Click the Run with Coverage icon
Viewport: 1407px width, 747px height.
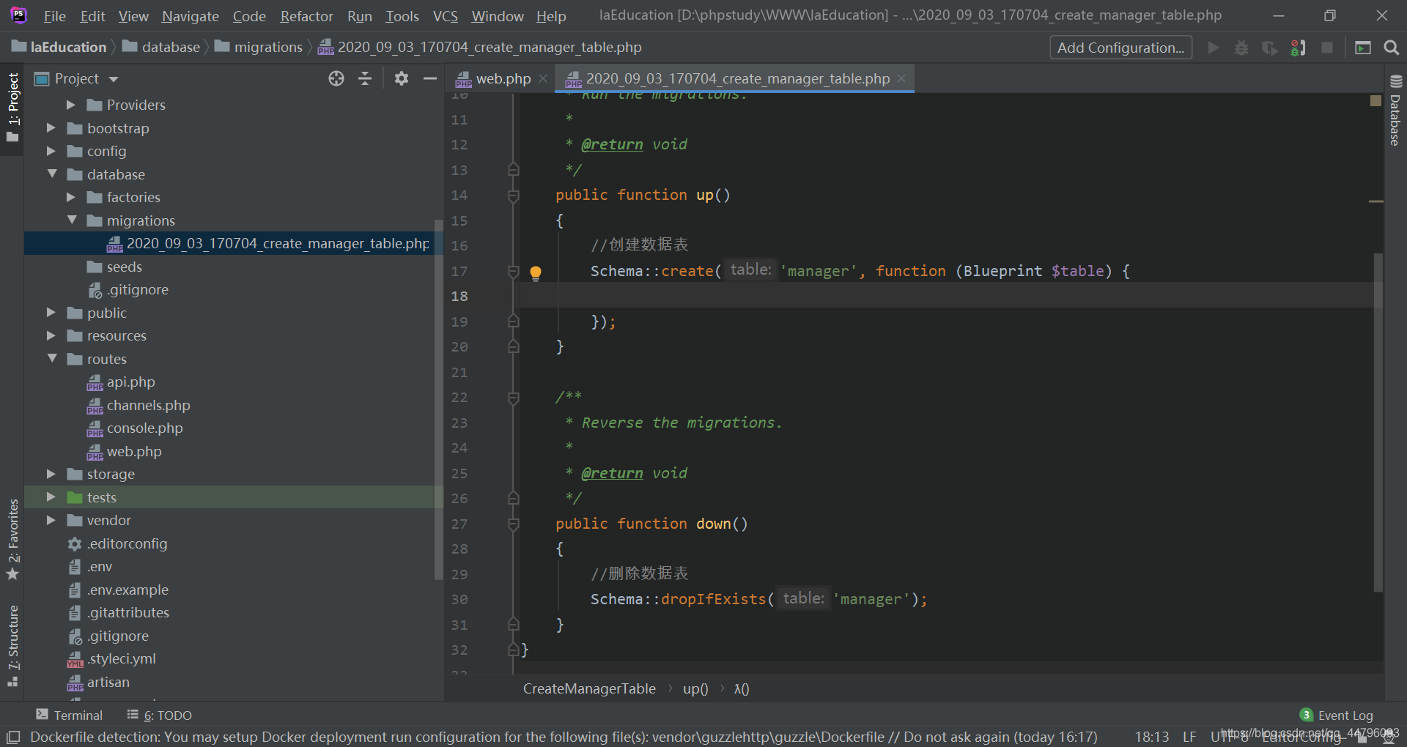(x=1270, y=48)
